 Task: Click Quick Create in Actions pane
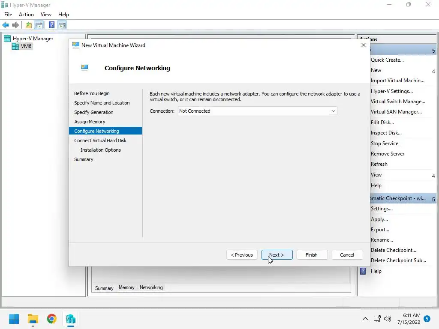[x=387, y=60]
